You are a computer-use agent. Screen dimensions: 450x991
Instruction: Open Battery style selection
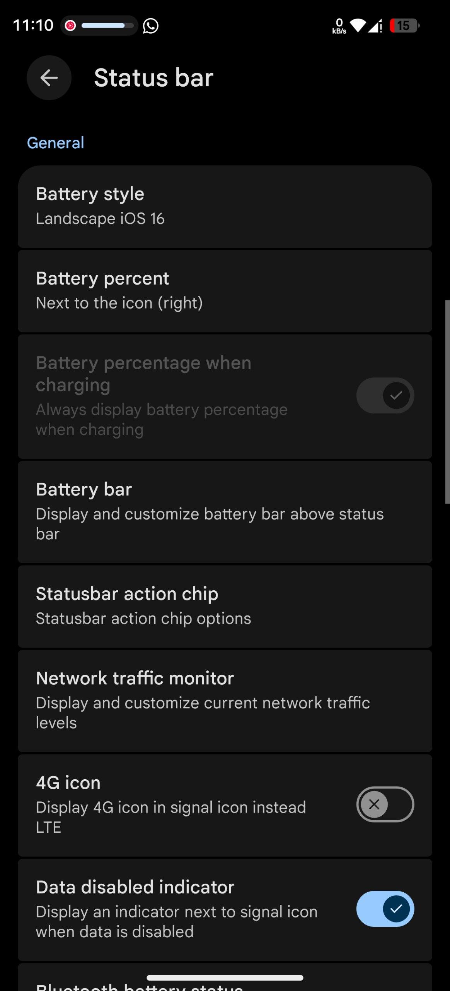[x=225, y=206]
